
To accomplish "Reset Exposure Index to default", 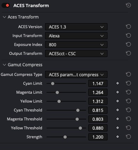I will point(128,45).
